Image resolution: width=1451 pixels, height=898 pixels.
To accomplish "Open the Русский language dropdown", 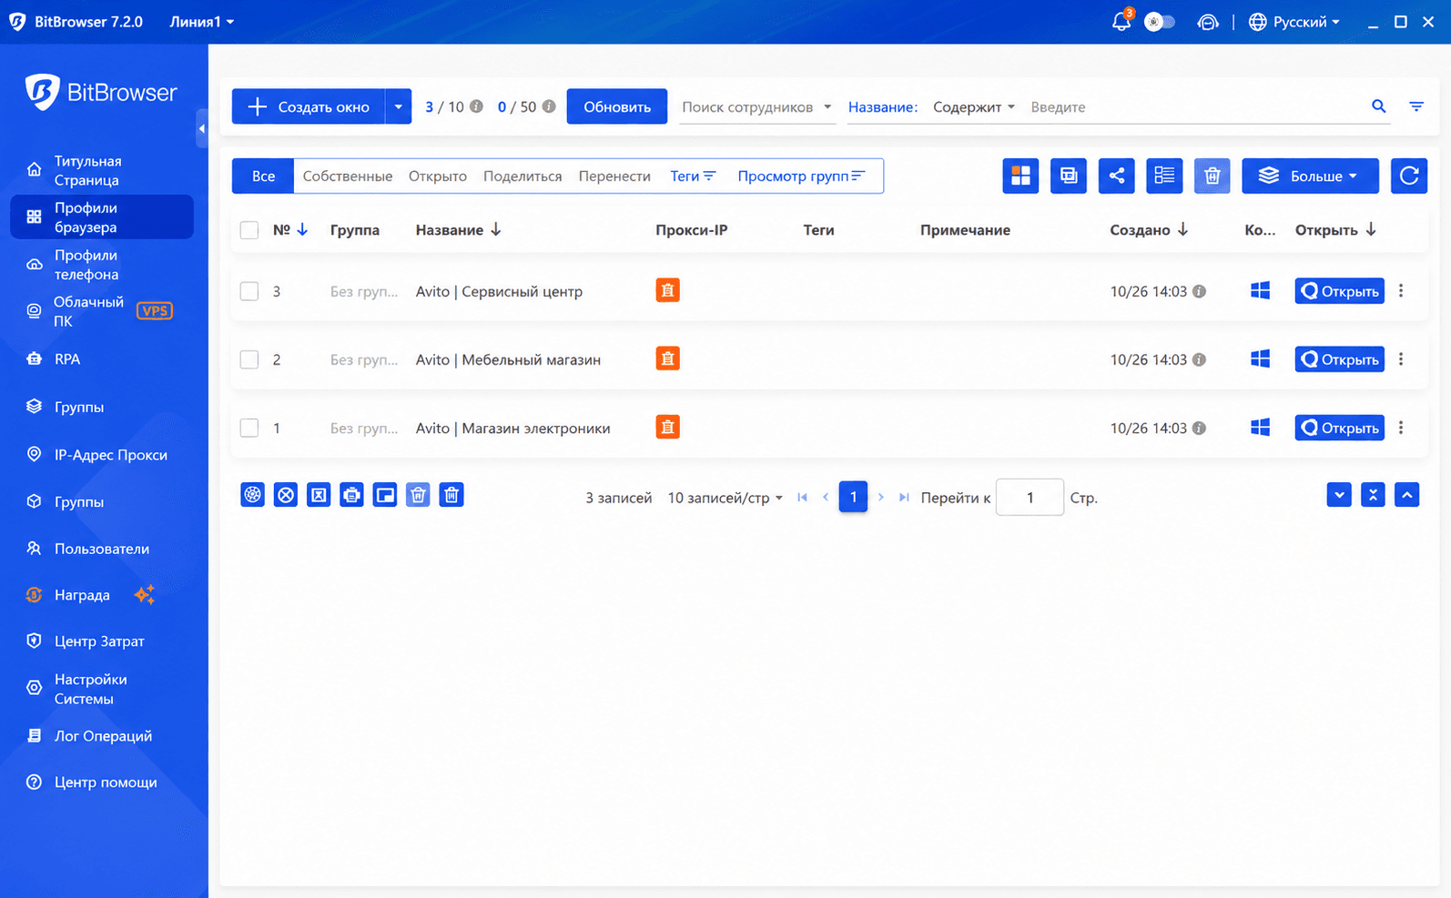I will tap(1294, 22).
